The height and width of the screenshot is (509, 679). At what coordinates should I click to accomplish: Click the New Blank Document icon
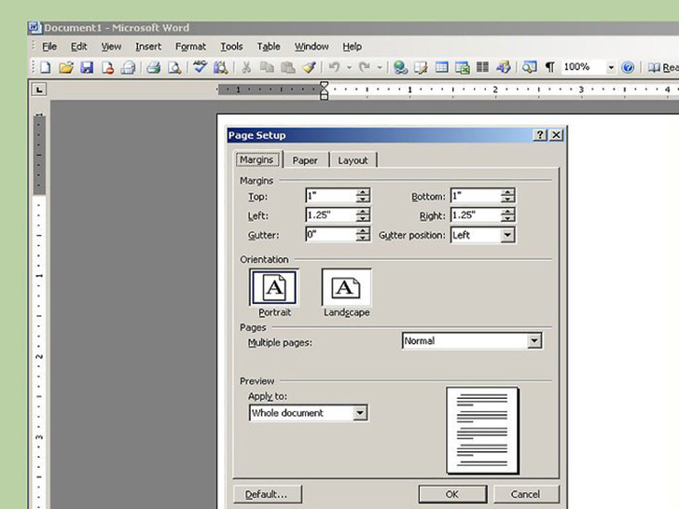[x=44, y=67]
